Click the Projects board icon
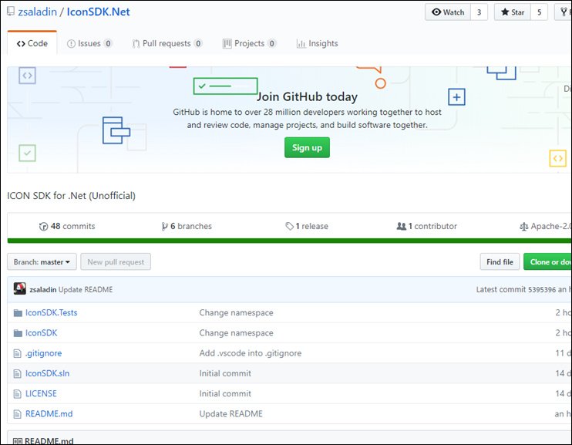Image resolution: width=572 pixels, height=445 pixels. 227,44
